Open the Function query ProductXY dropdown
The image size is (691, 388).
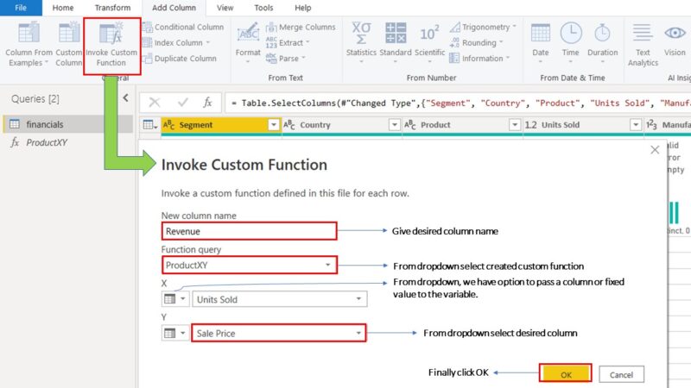pyautogui.click(x=327, y=265)
